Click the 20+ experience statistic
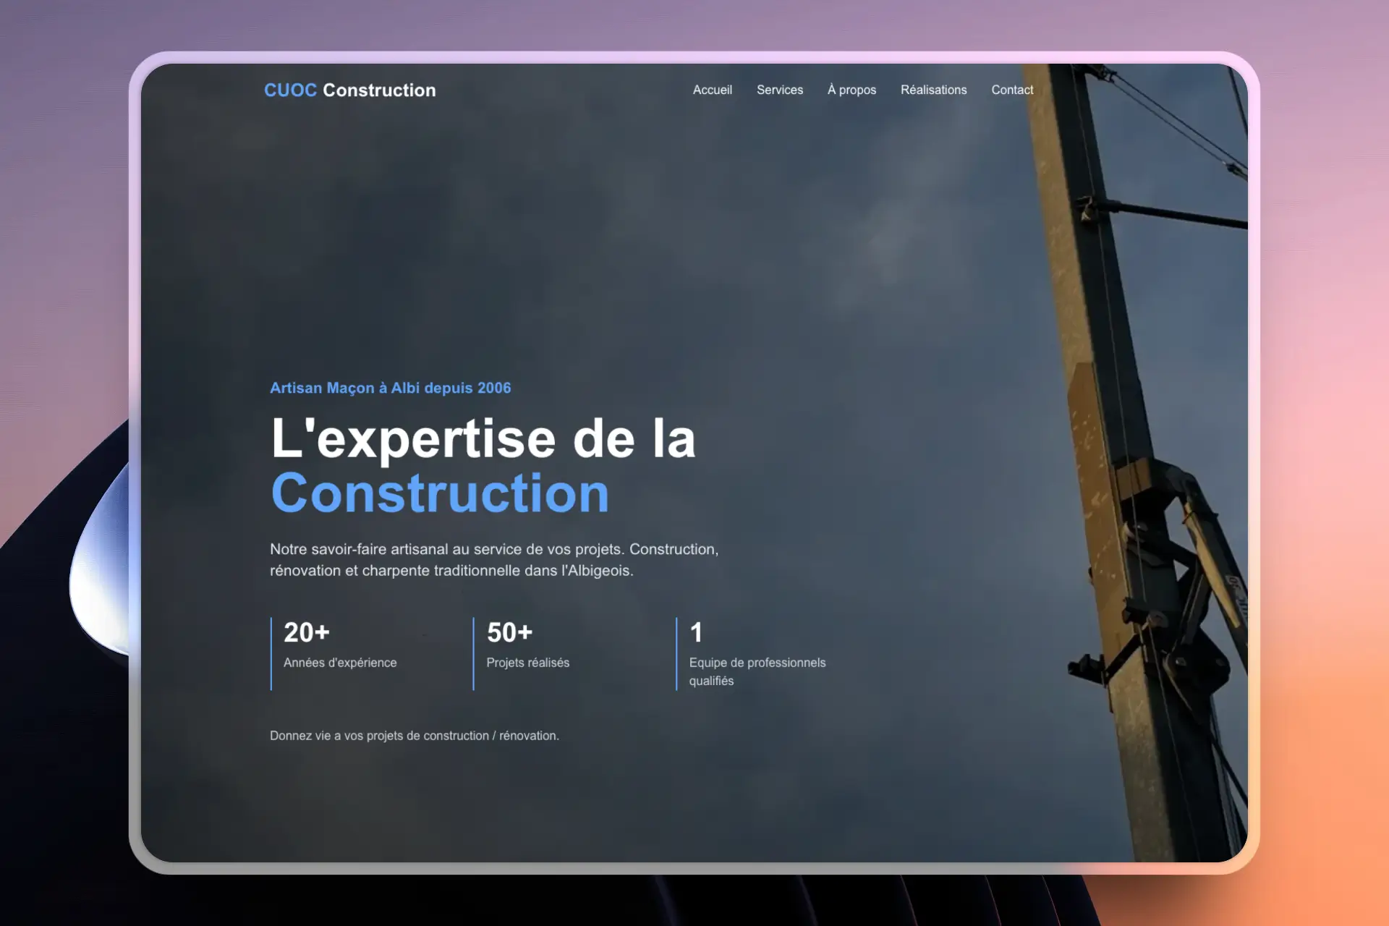 [x=306, y=632]
